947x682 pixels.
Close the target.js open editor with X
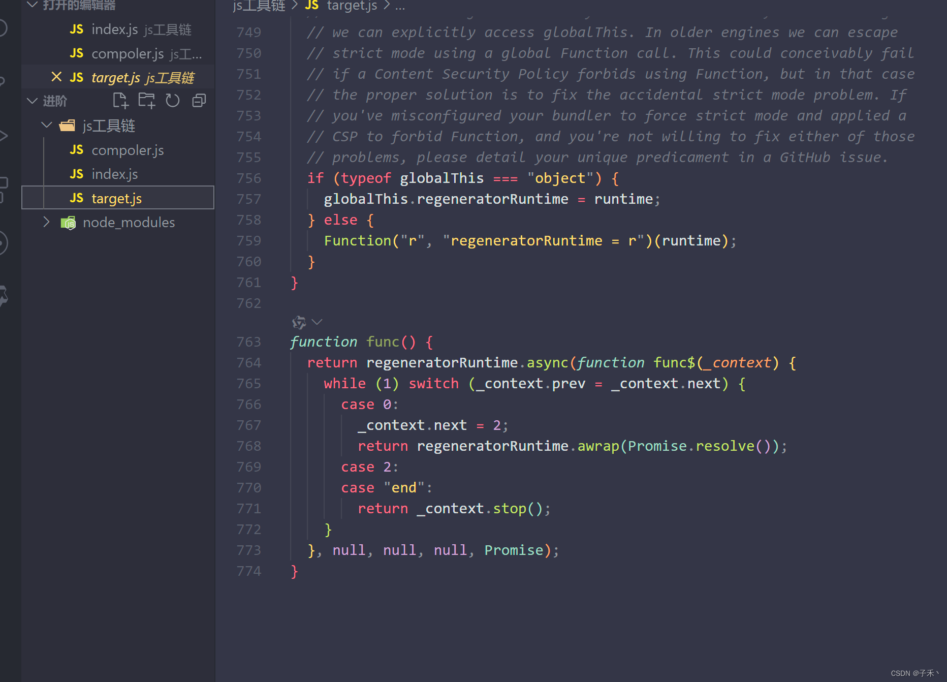[x=56, y=77]
